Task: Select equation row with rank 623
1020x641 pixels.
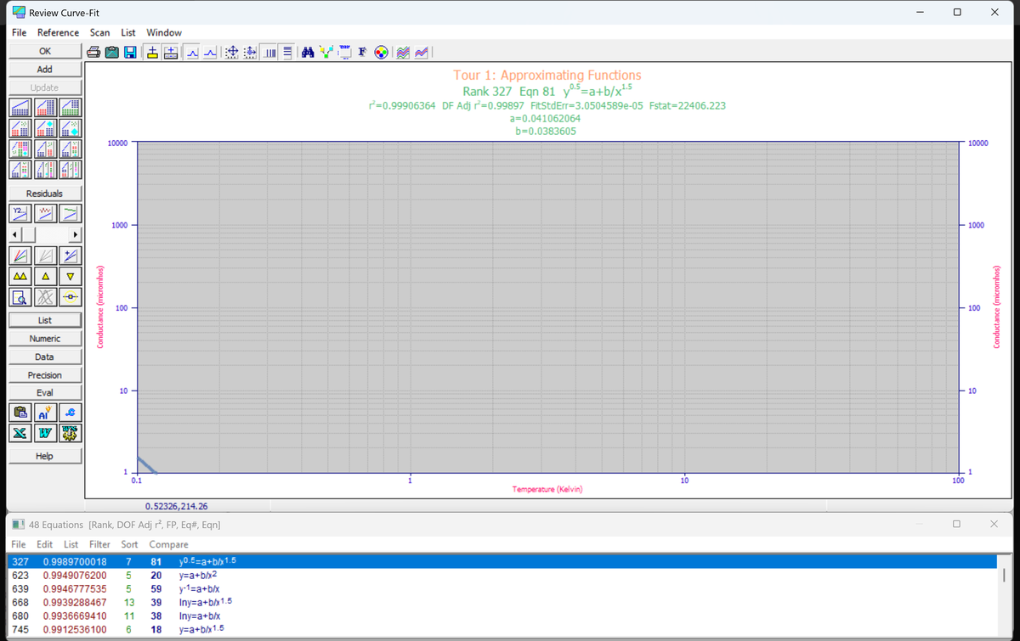Action: pos(501,575)
